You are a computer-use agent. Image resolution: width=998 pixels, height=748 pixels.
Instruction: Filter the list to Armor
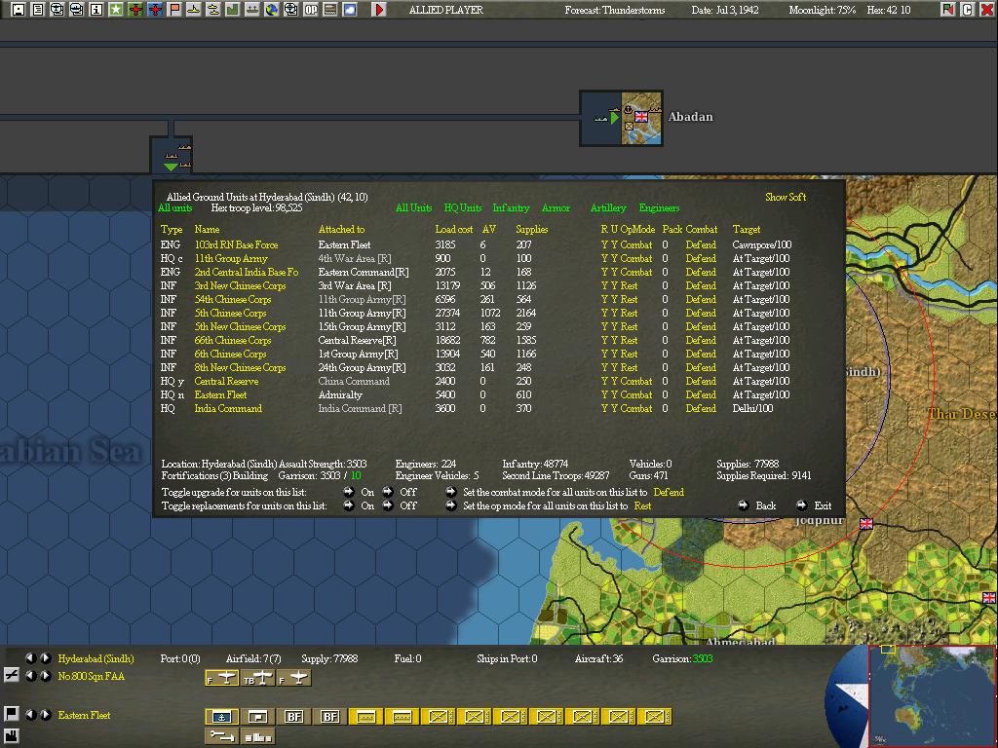click(556, 208)
